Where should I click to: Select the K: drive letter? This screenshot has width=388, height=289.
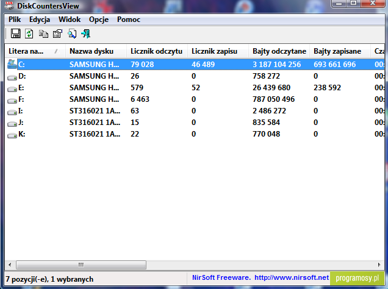(x=22, y=134)
